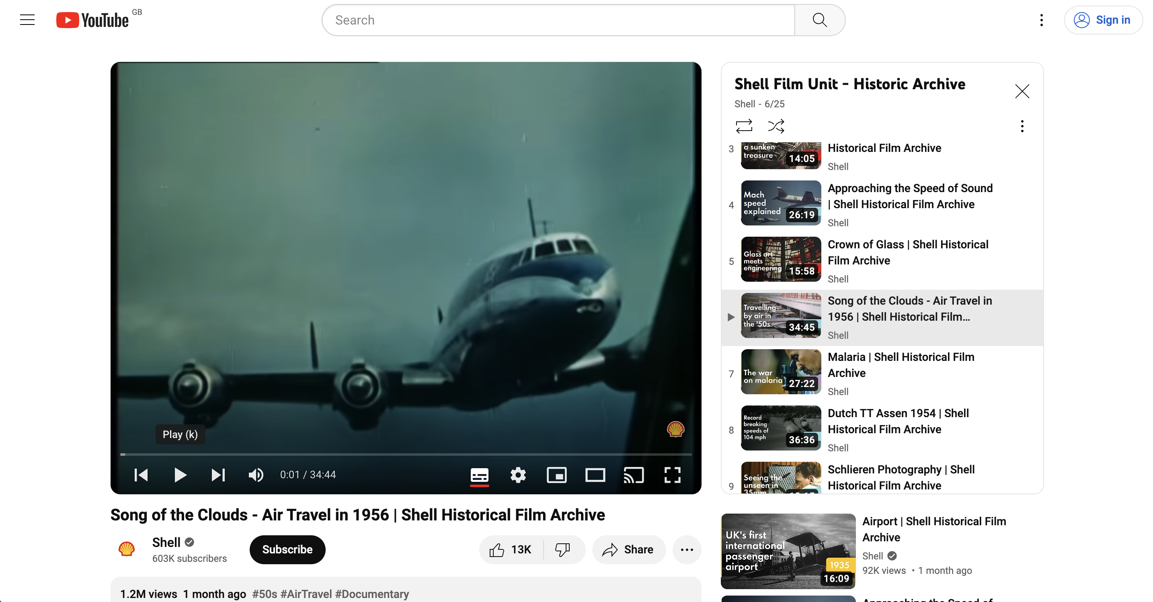This screenshot has height=602, width=1153.
Task: Open the YouTube search magnifier
Action: [x=819, y=20]
